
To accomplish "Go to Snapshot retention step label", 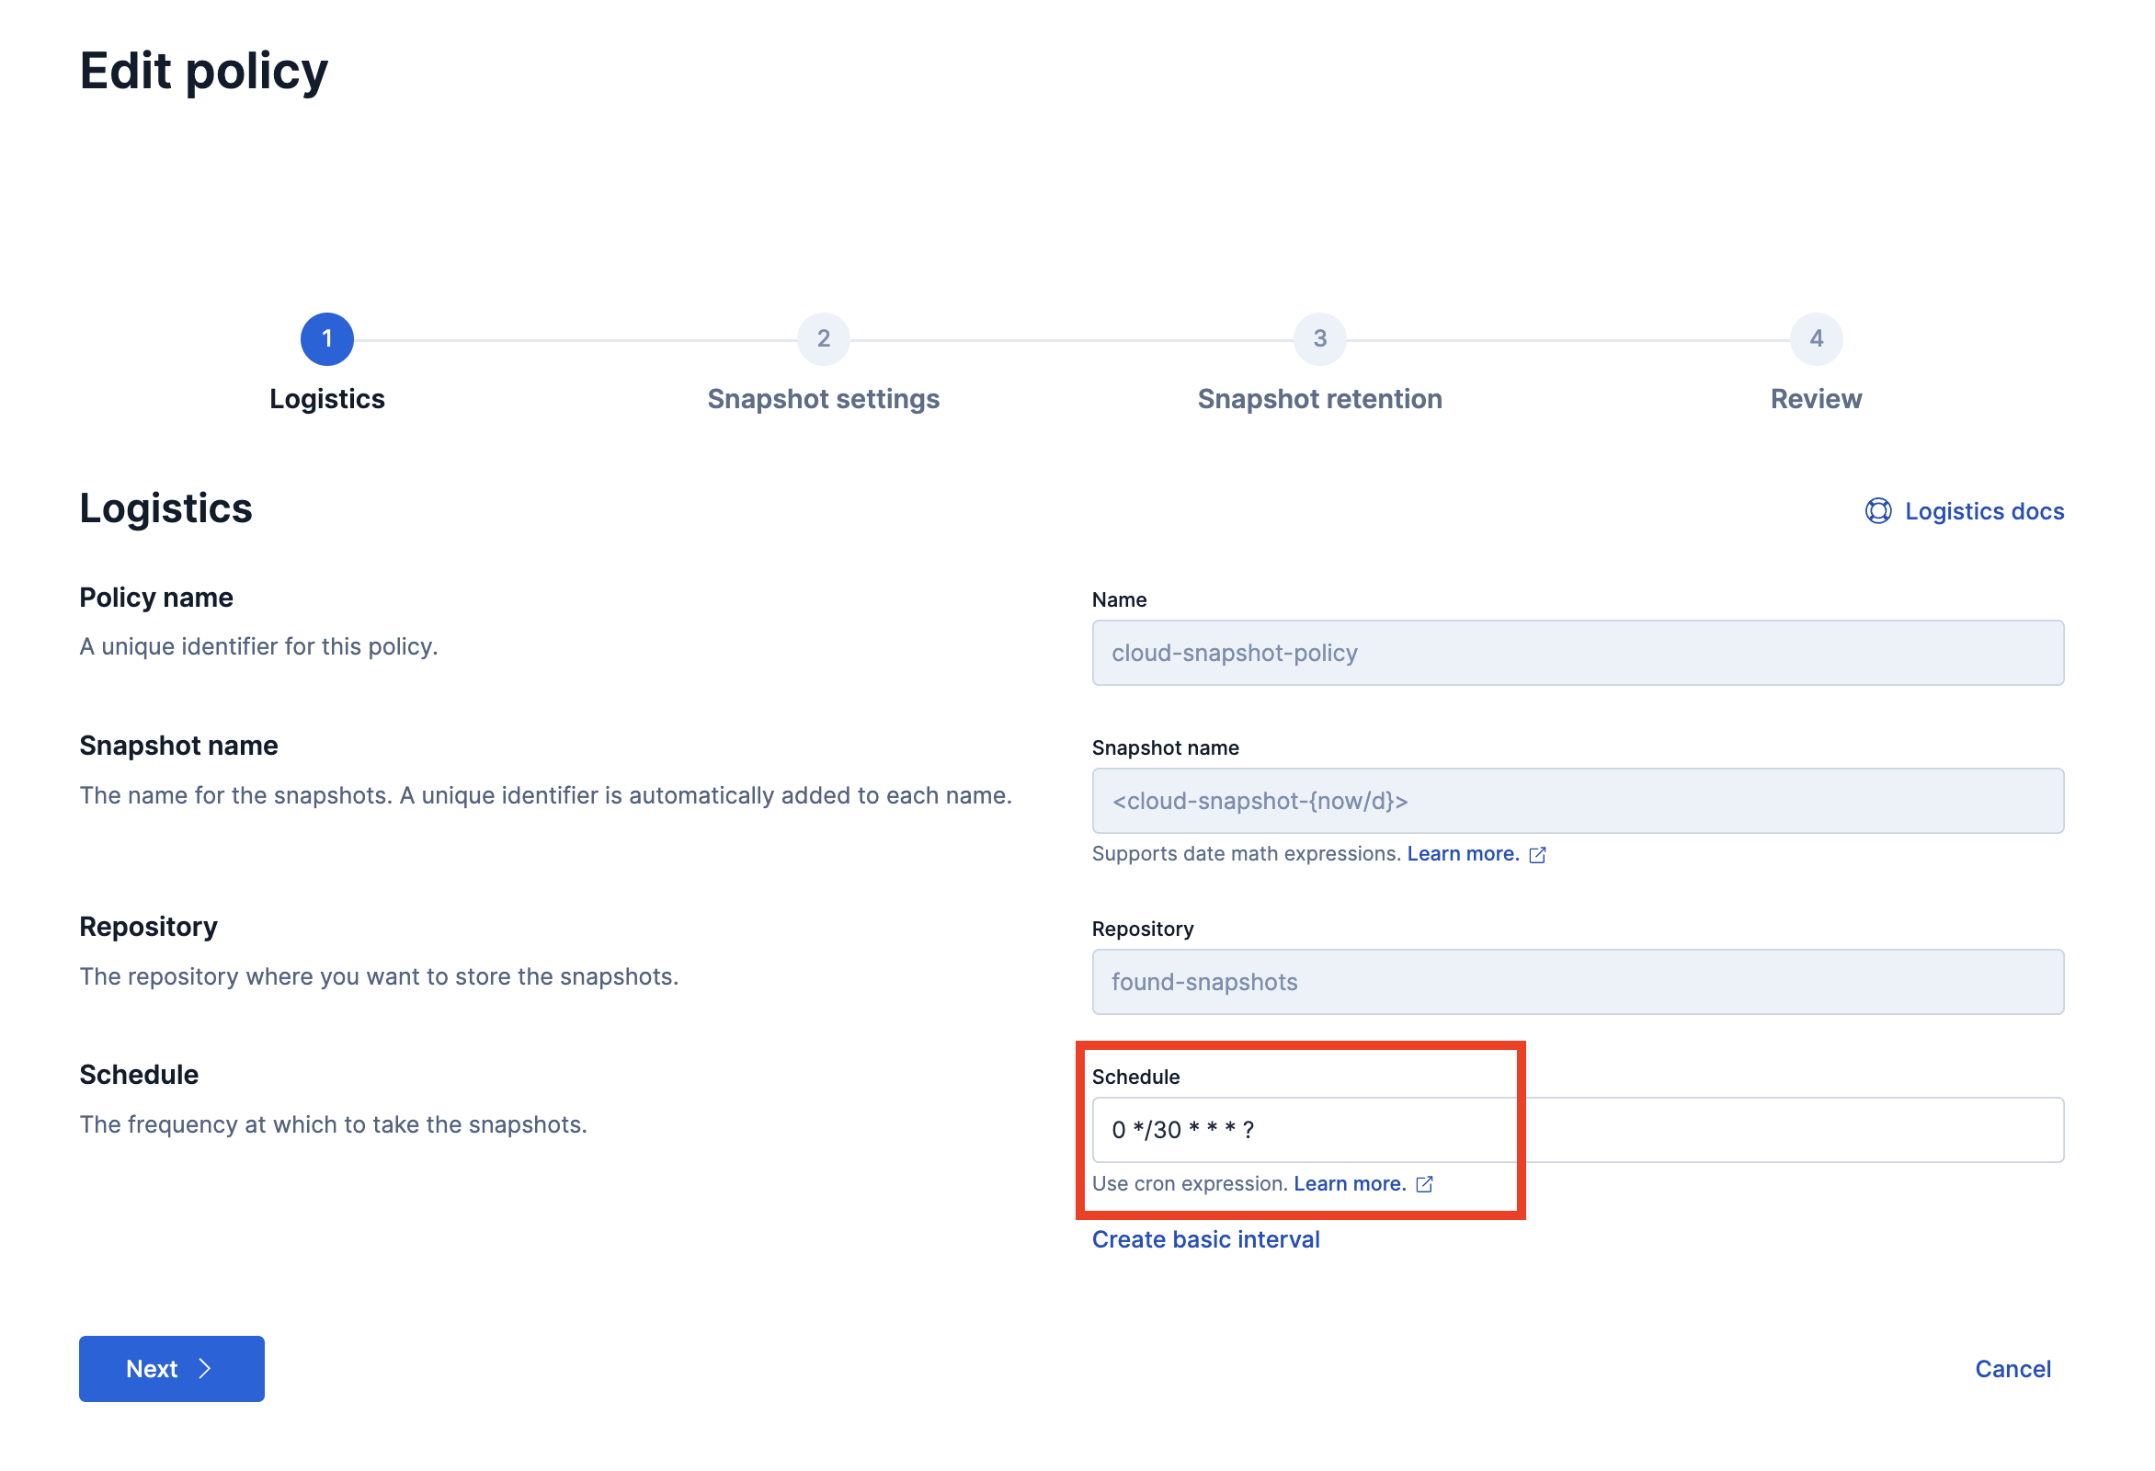I will [1319, 400].
